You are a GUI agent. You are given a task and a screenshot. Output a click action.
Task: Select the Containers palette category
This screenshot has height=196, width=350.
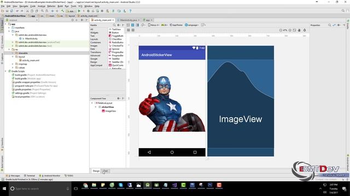(x=96, y=42)
